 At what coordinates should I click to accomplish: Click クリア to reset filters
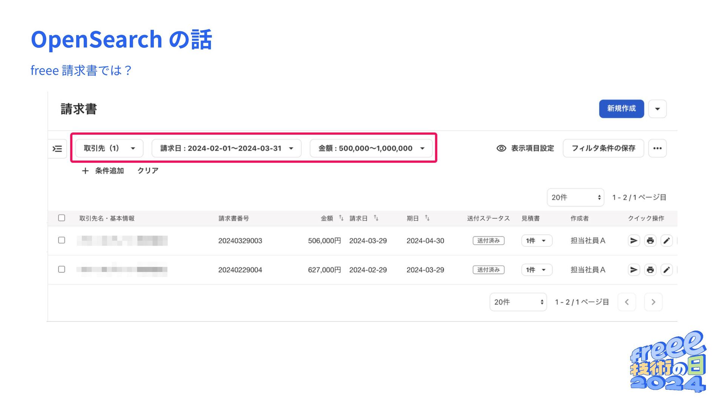click(148, 171)
